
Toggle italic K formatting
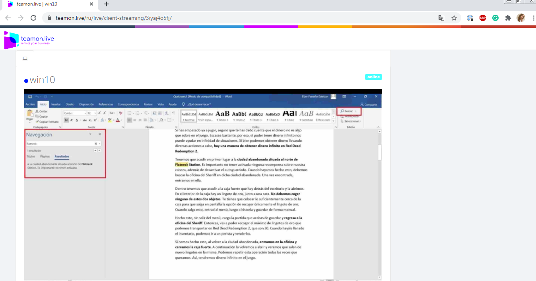point(72,120)
